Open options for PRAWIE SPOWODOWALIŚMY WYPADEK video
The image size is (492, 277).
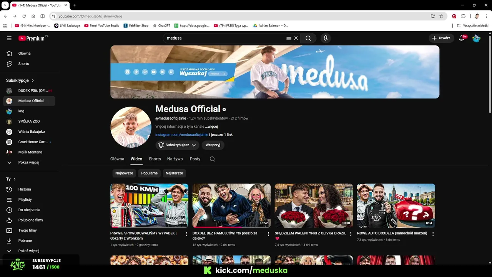tap(186, 234)
